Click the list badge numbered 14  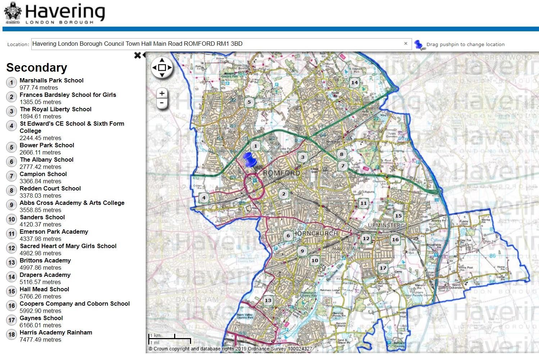(x=12, y=277)
